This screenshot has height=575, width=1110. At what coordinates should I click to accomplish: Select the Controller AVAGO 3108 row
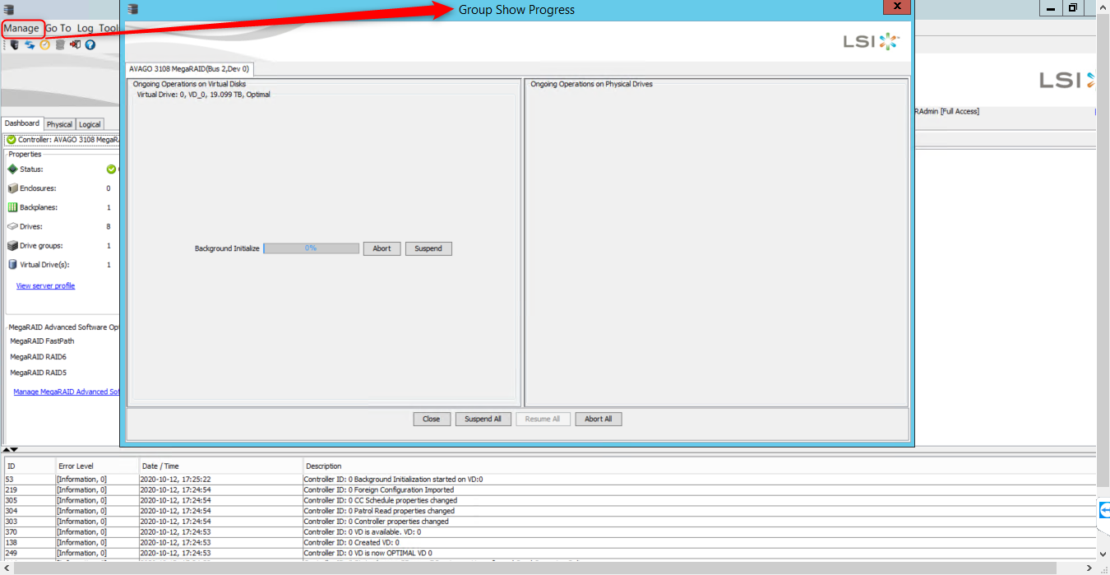pyautogui.click(x=62, y=140)
